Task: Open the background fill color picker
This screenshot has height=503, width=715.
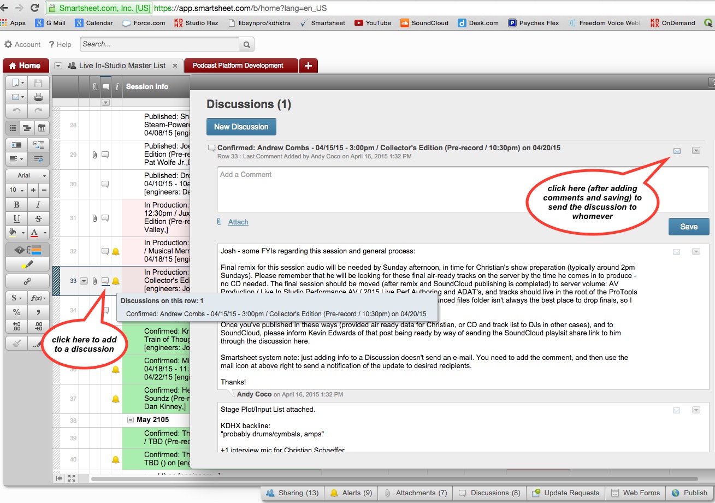Action: point(15,233)
